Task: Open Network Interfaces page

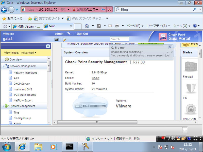Action: (25, 73)
